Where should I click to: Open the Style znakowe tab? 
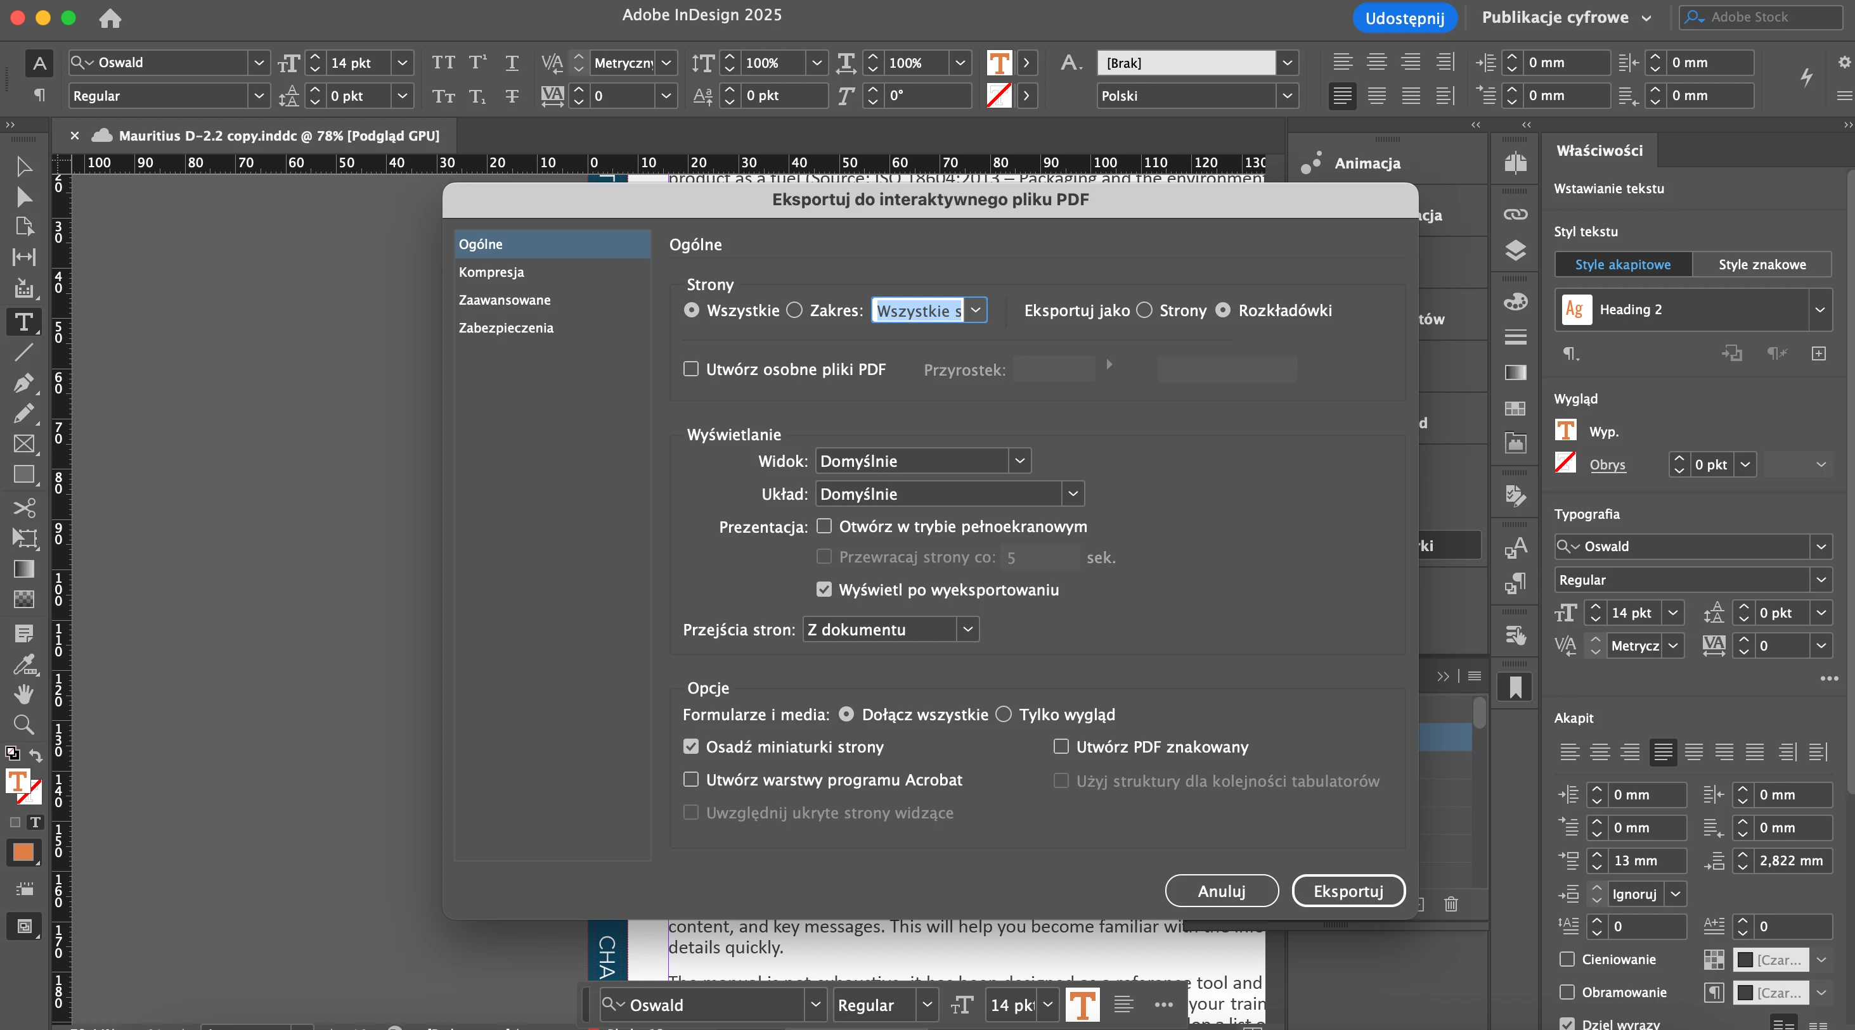click(1761, 264)
